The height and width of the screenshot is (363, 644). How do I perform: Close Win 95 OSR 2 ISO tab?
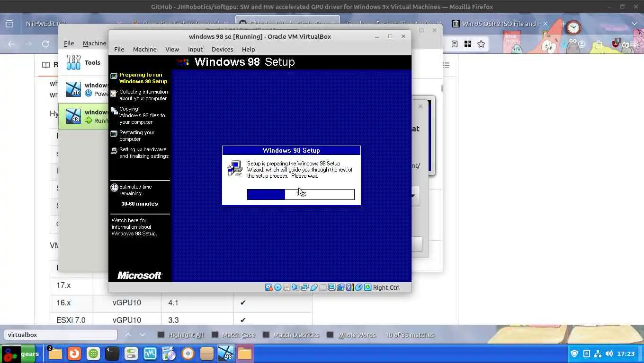[x=546, y=24]
